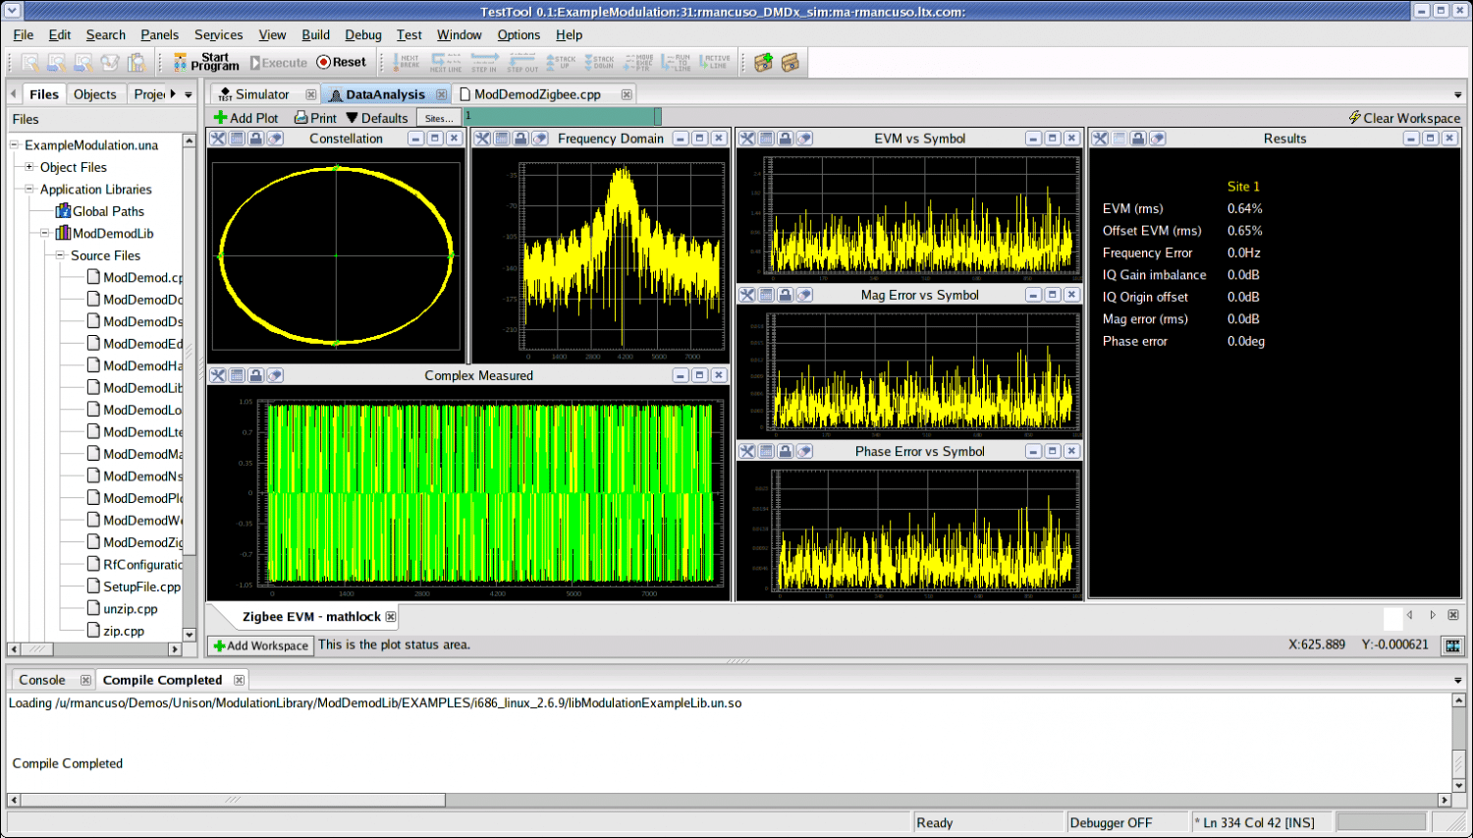The image size is (1473, 838).
Task: Click the Sites... control next to Add Plot
Action: [439, 117]
